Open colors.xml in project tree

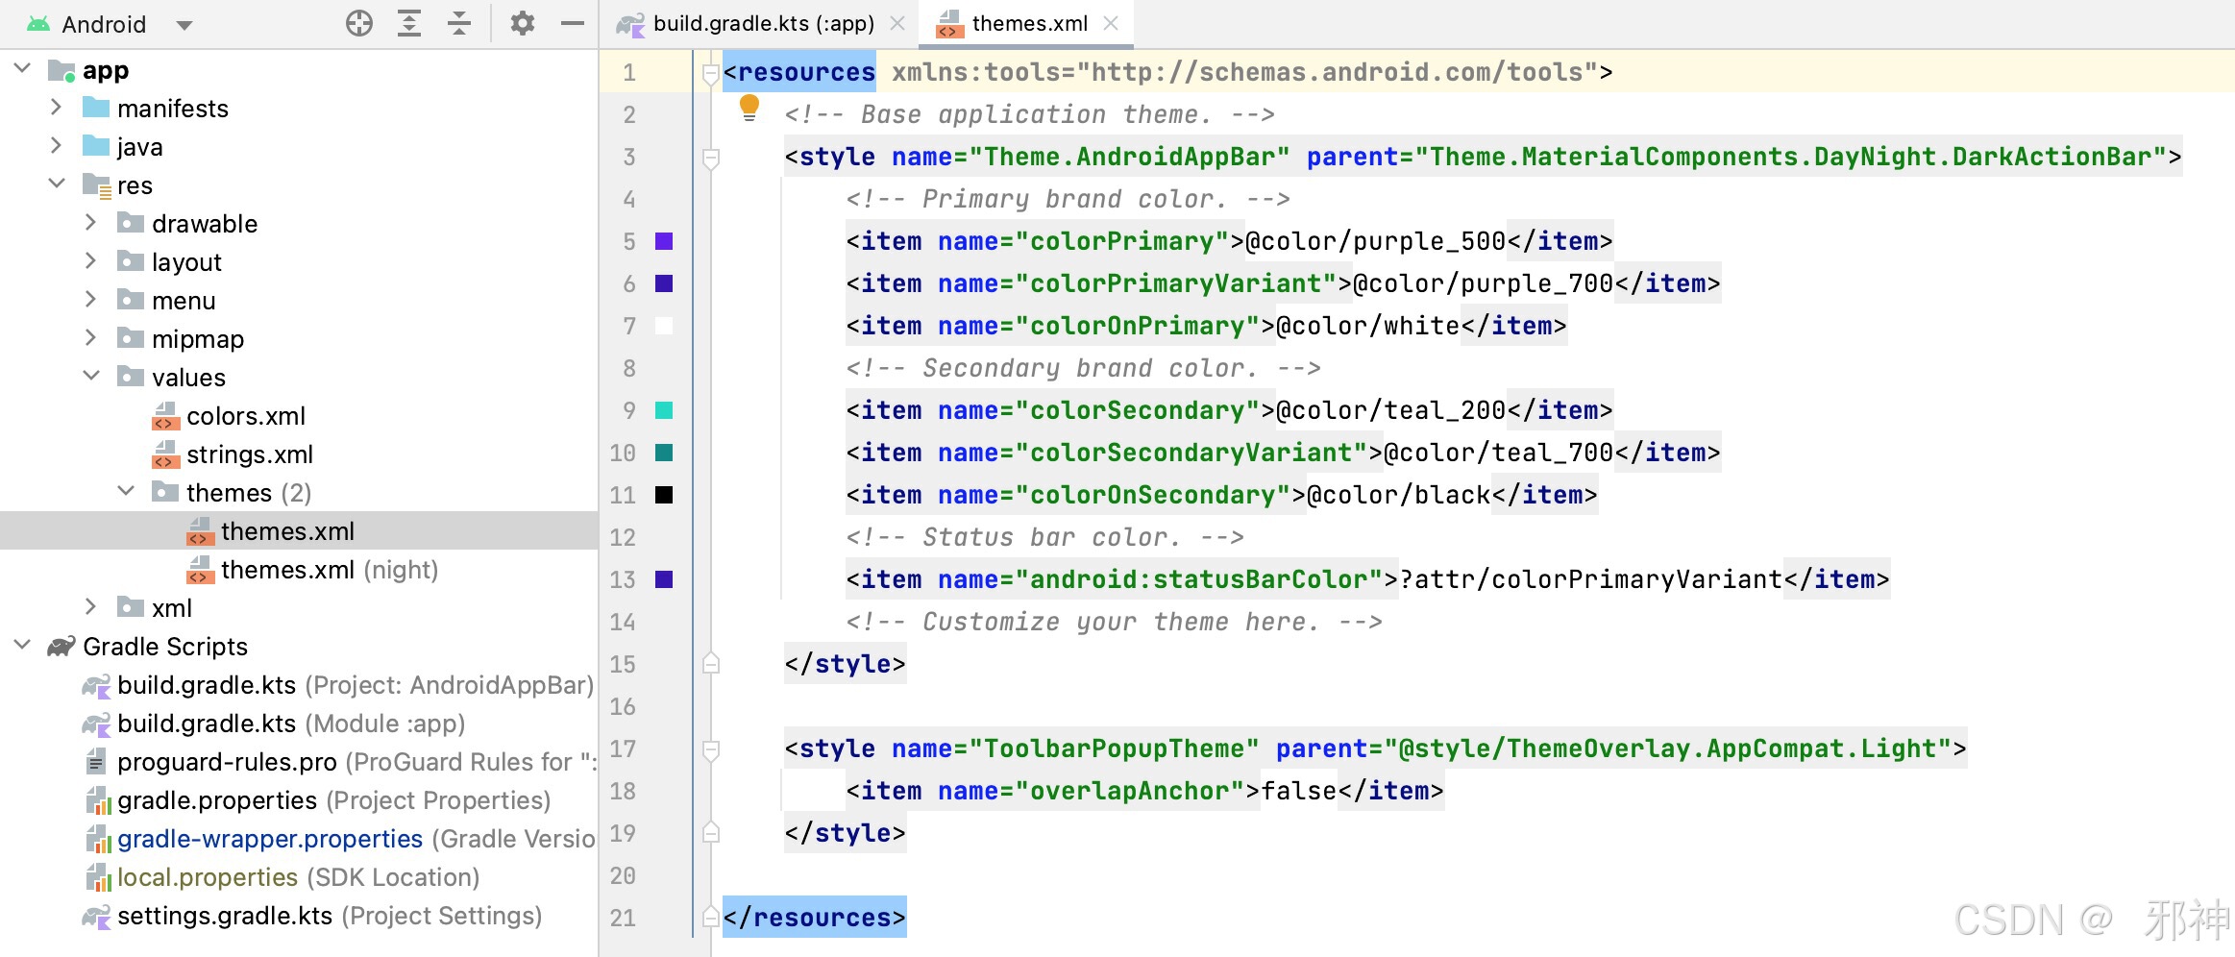tap(246, 416)
